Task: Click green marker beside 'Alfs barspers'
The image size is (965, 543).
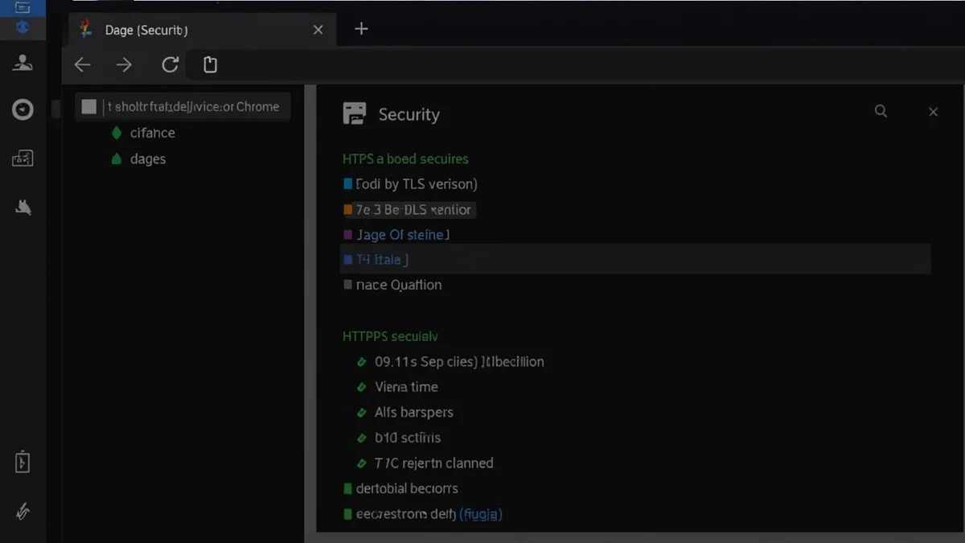Action: pos(362,413)
